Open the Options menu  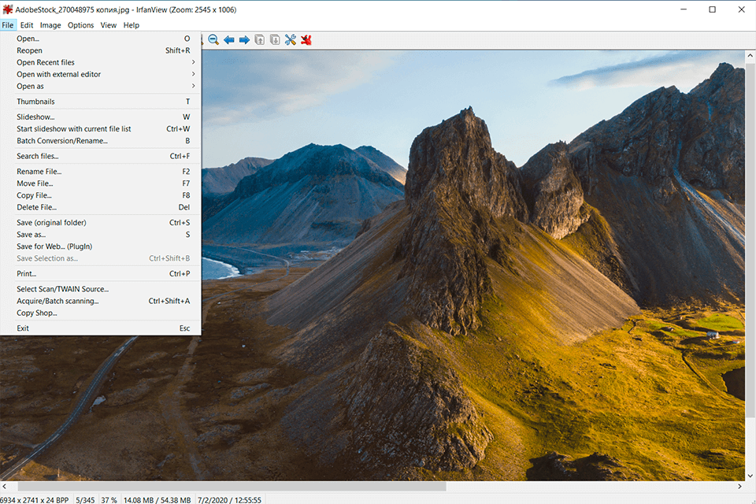[x=80, y=25]
